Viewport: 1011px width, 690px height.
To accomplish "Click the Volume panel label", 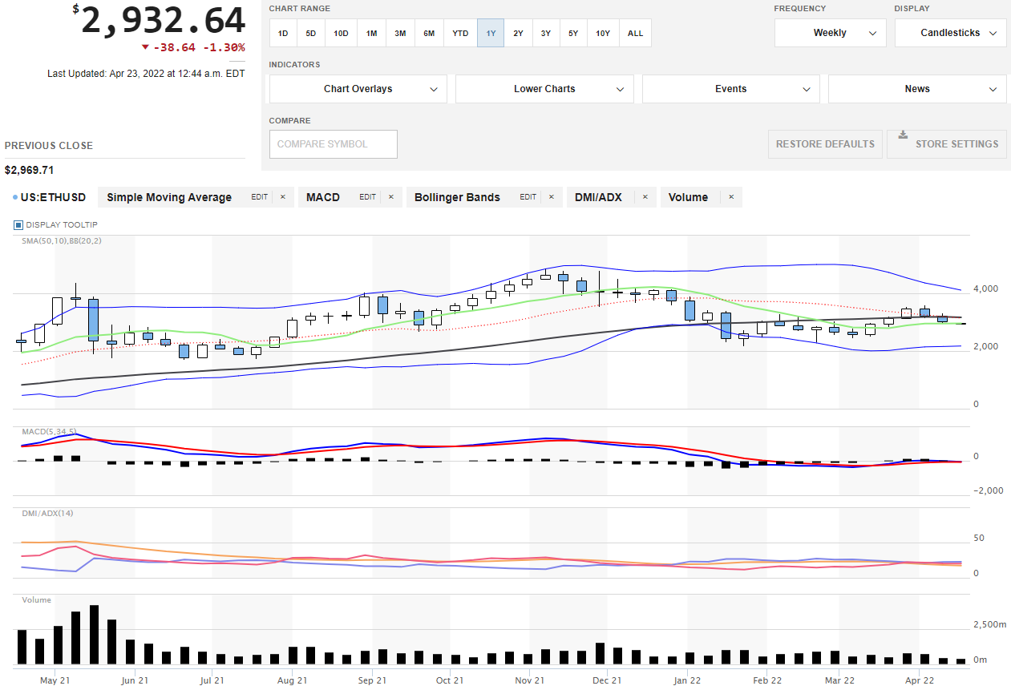I will click(x=36, y=599).
